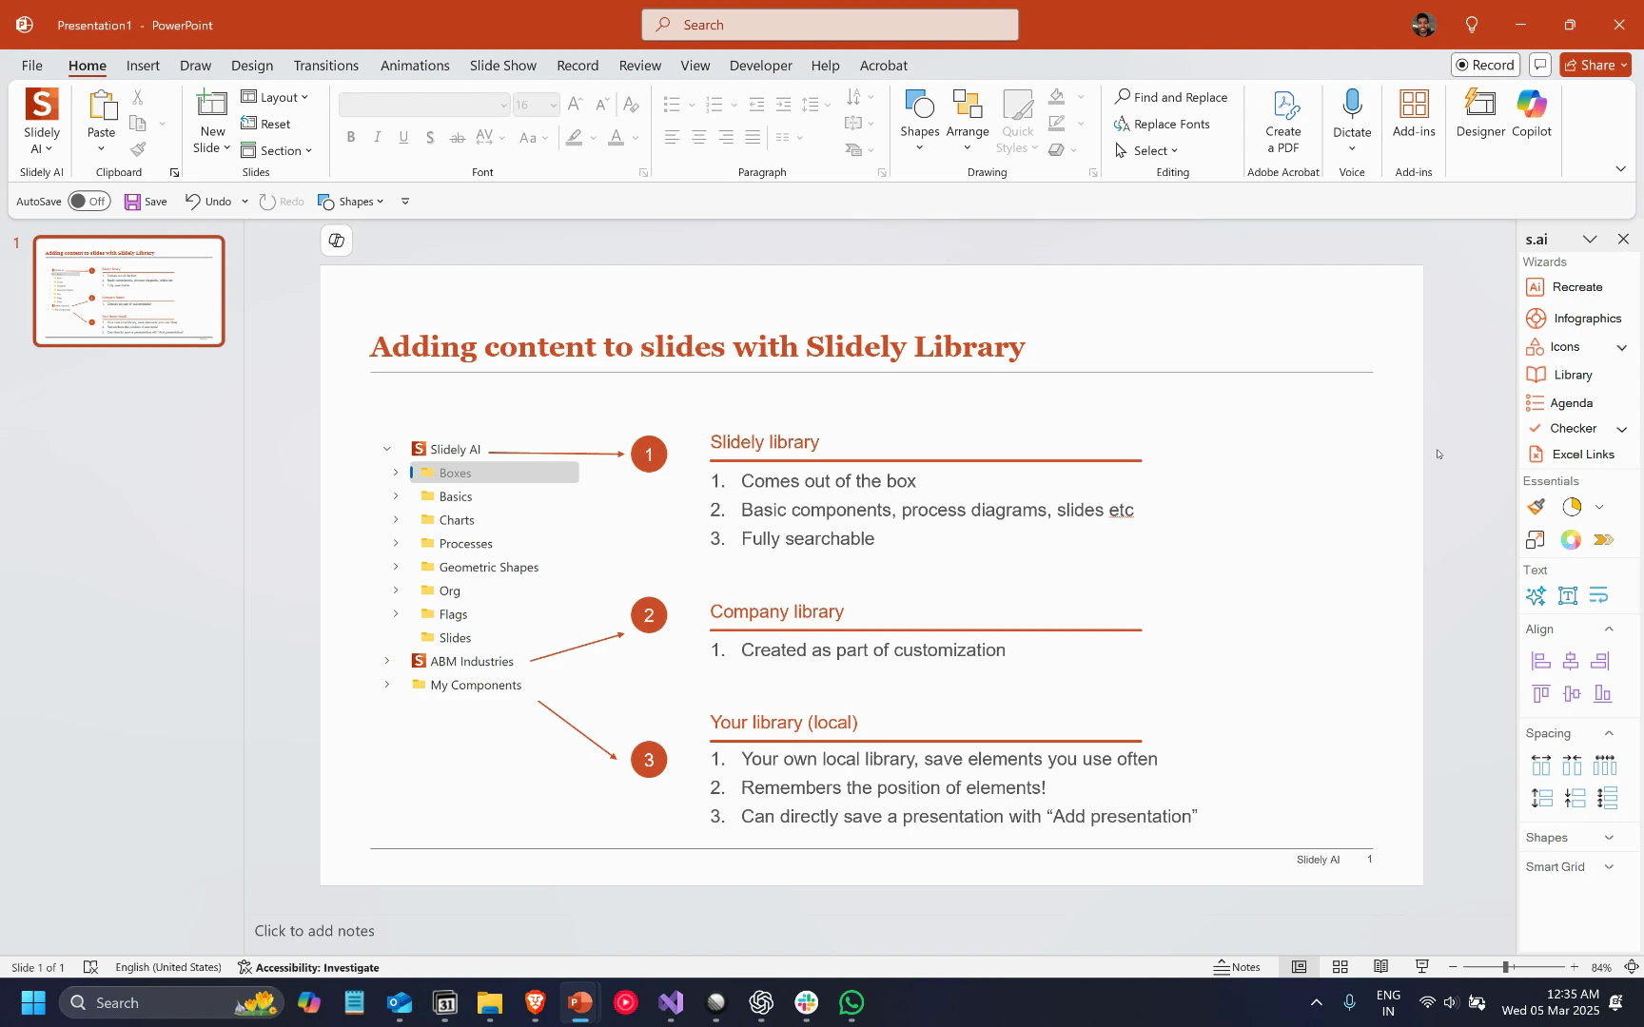
Task: Toggle Underline formatting
Action: click(x=404, y=138)
